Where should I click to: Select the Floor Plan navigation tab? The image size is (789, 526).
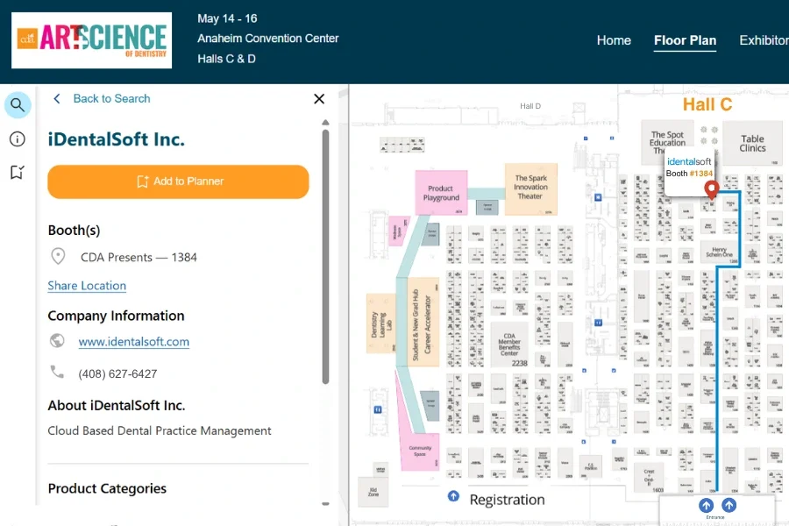(685, 40)
